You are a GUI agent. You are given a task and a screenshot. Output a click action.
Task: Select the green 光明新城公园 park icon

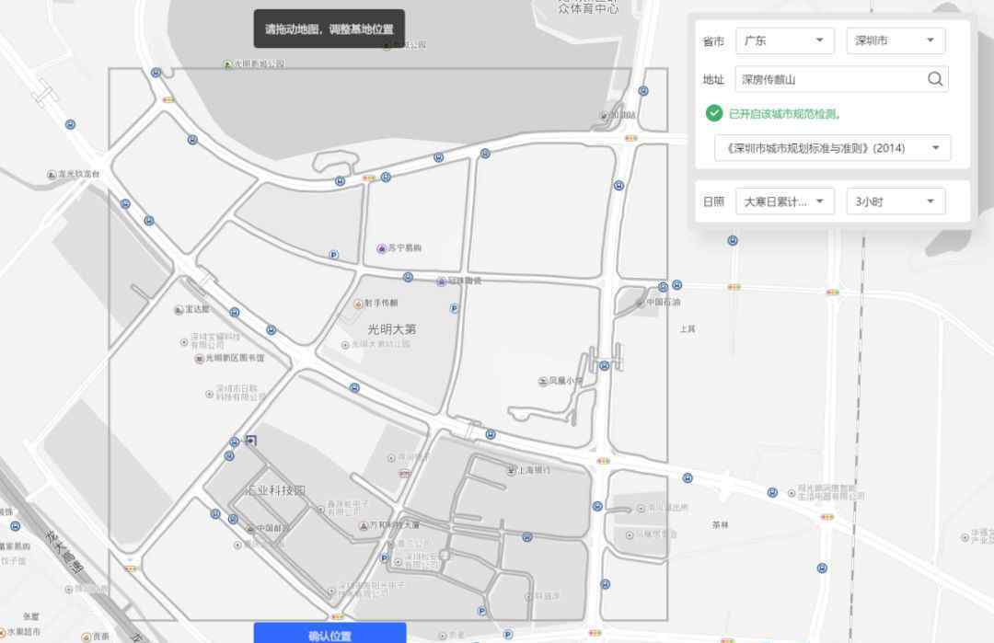(228, 64)
